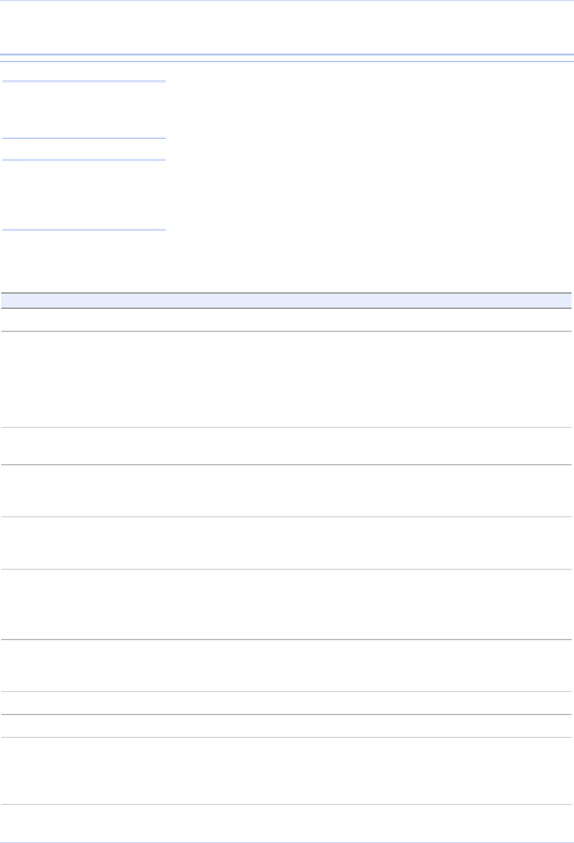This screenshot has height=843, width=574.
Task: Select the last table row at the bottom
Action: pos(286,824)
